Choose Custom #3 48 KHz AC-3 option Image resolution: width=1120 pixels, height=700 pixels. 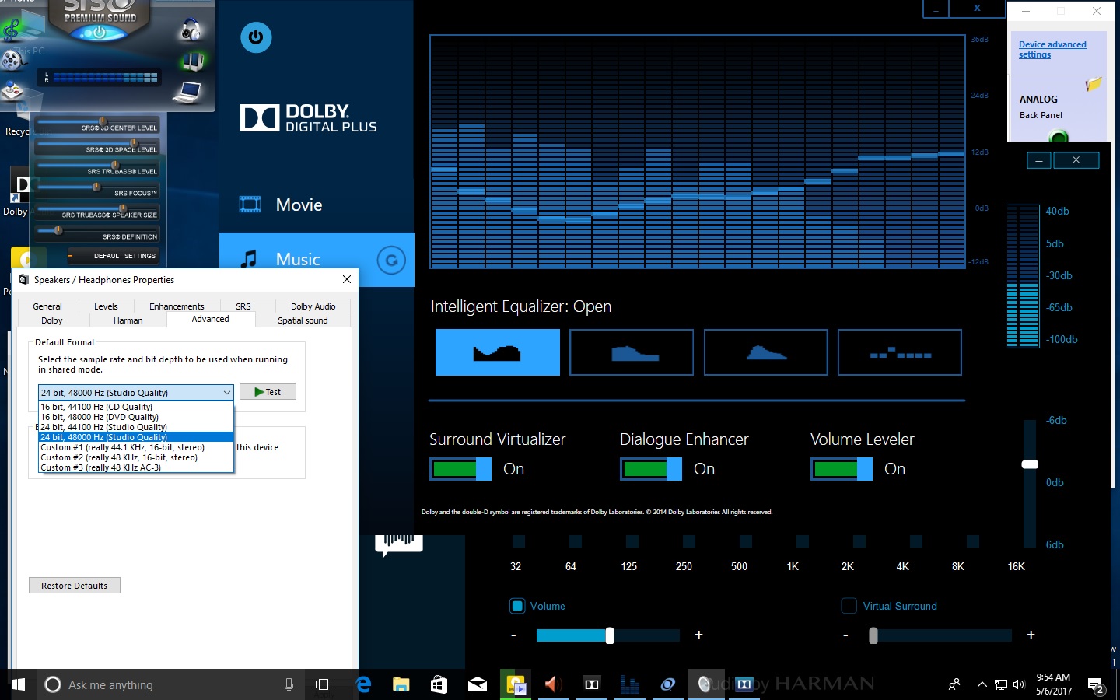[x=135, y=467]
